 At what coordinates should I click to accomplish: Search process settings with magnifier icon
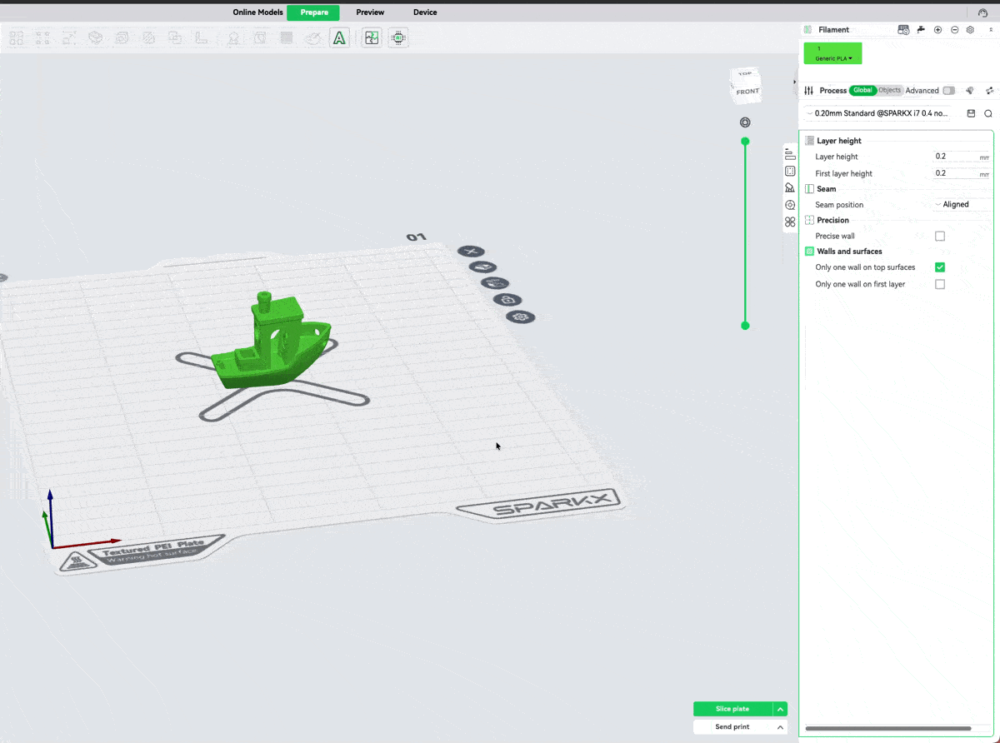(x=988, y=113)
